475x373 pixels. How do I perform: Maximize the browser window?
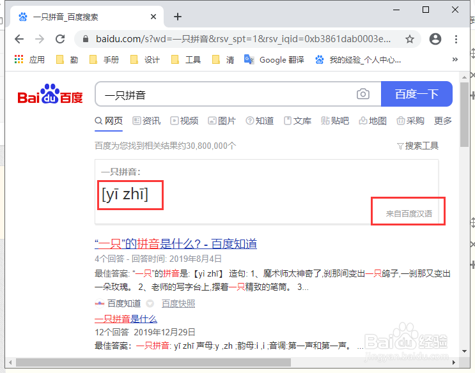[426, 10]
